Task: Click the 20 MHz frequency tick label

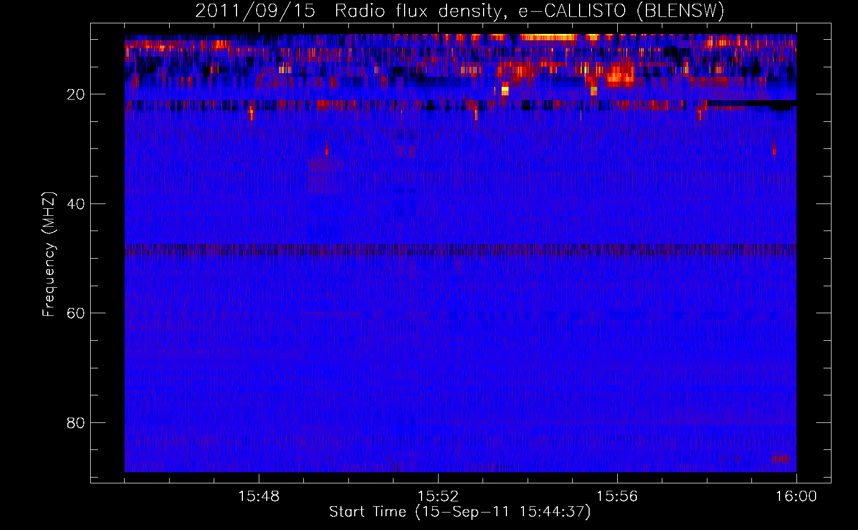Action: [76, 94]
